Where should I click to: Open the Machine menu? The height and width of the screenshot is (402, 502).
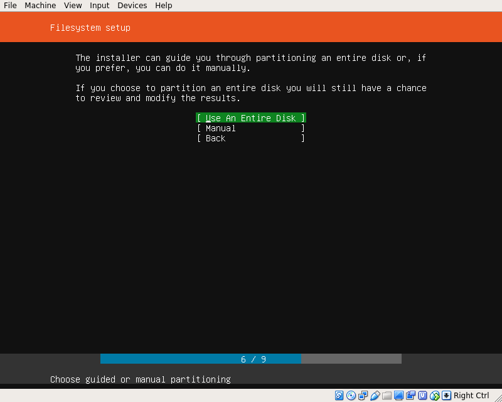40,6
